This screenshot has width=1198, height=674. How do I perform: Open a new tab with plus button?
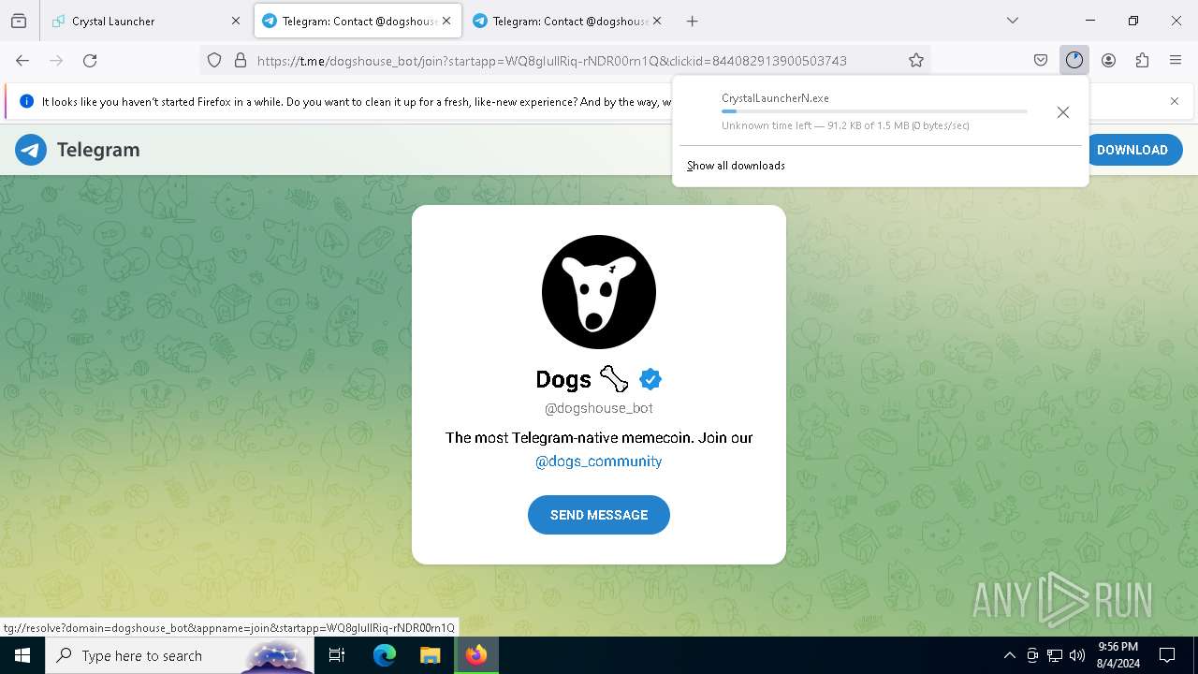pos(693,21)
